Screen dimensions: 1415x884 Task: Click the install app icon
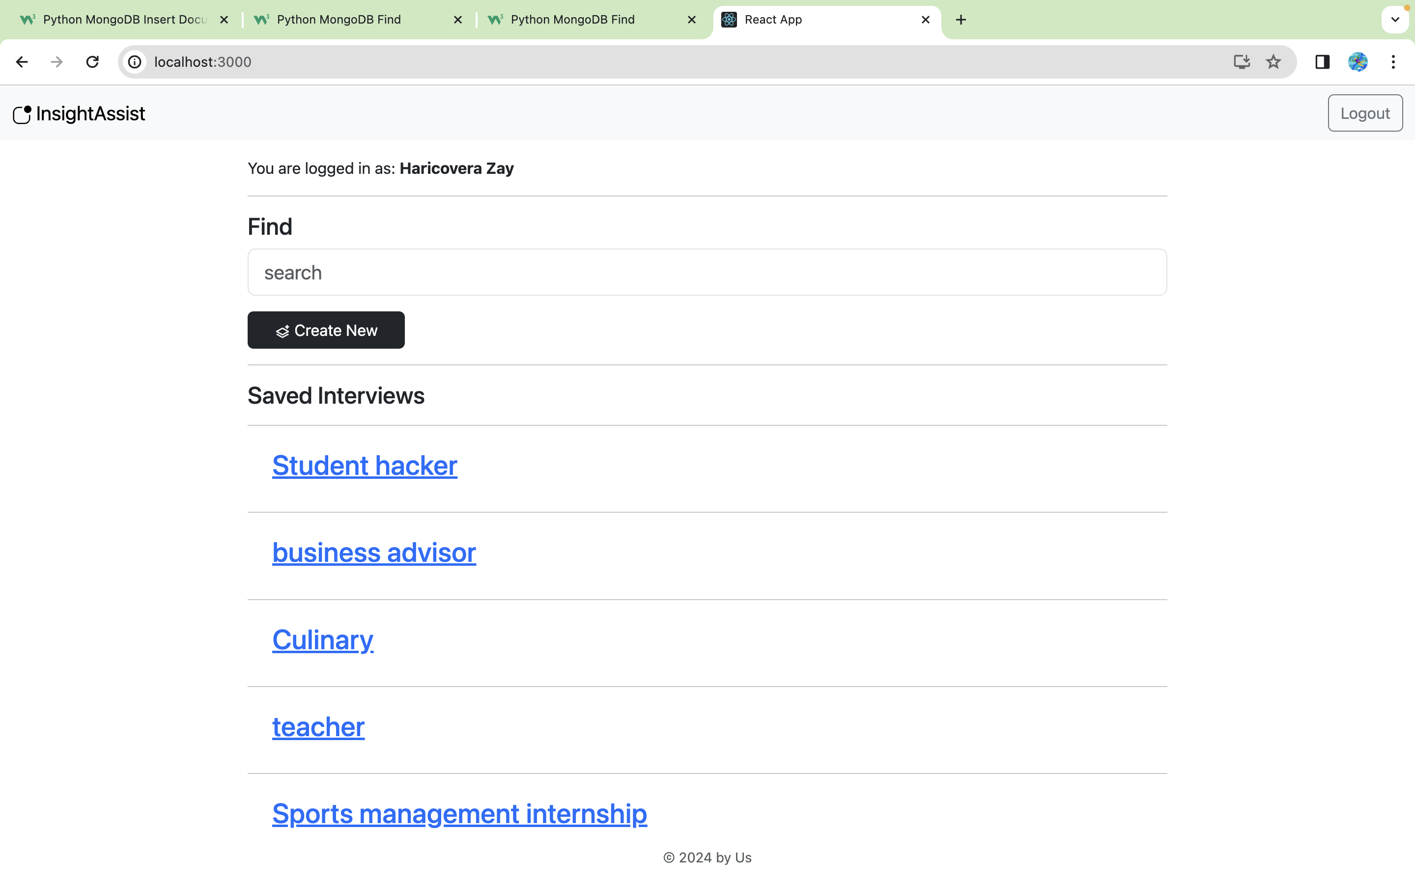tap(1242, 62)
